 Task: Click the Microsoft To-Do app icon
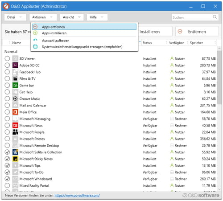[x=15, y=172]
